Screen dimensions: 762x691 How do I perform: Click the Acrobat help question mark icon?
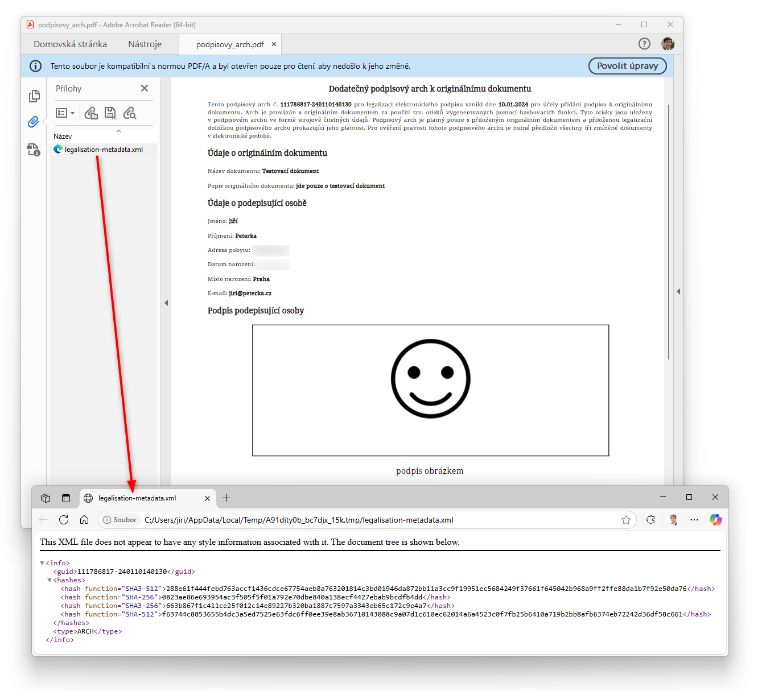[x=644, y=44]
